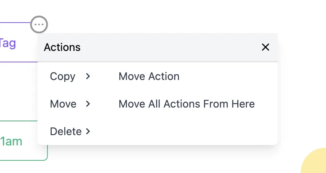Expand the chevron beside Move
The image size is (326, 173).
pyautogui.click(x=88, y=104)
